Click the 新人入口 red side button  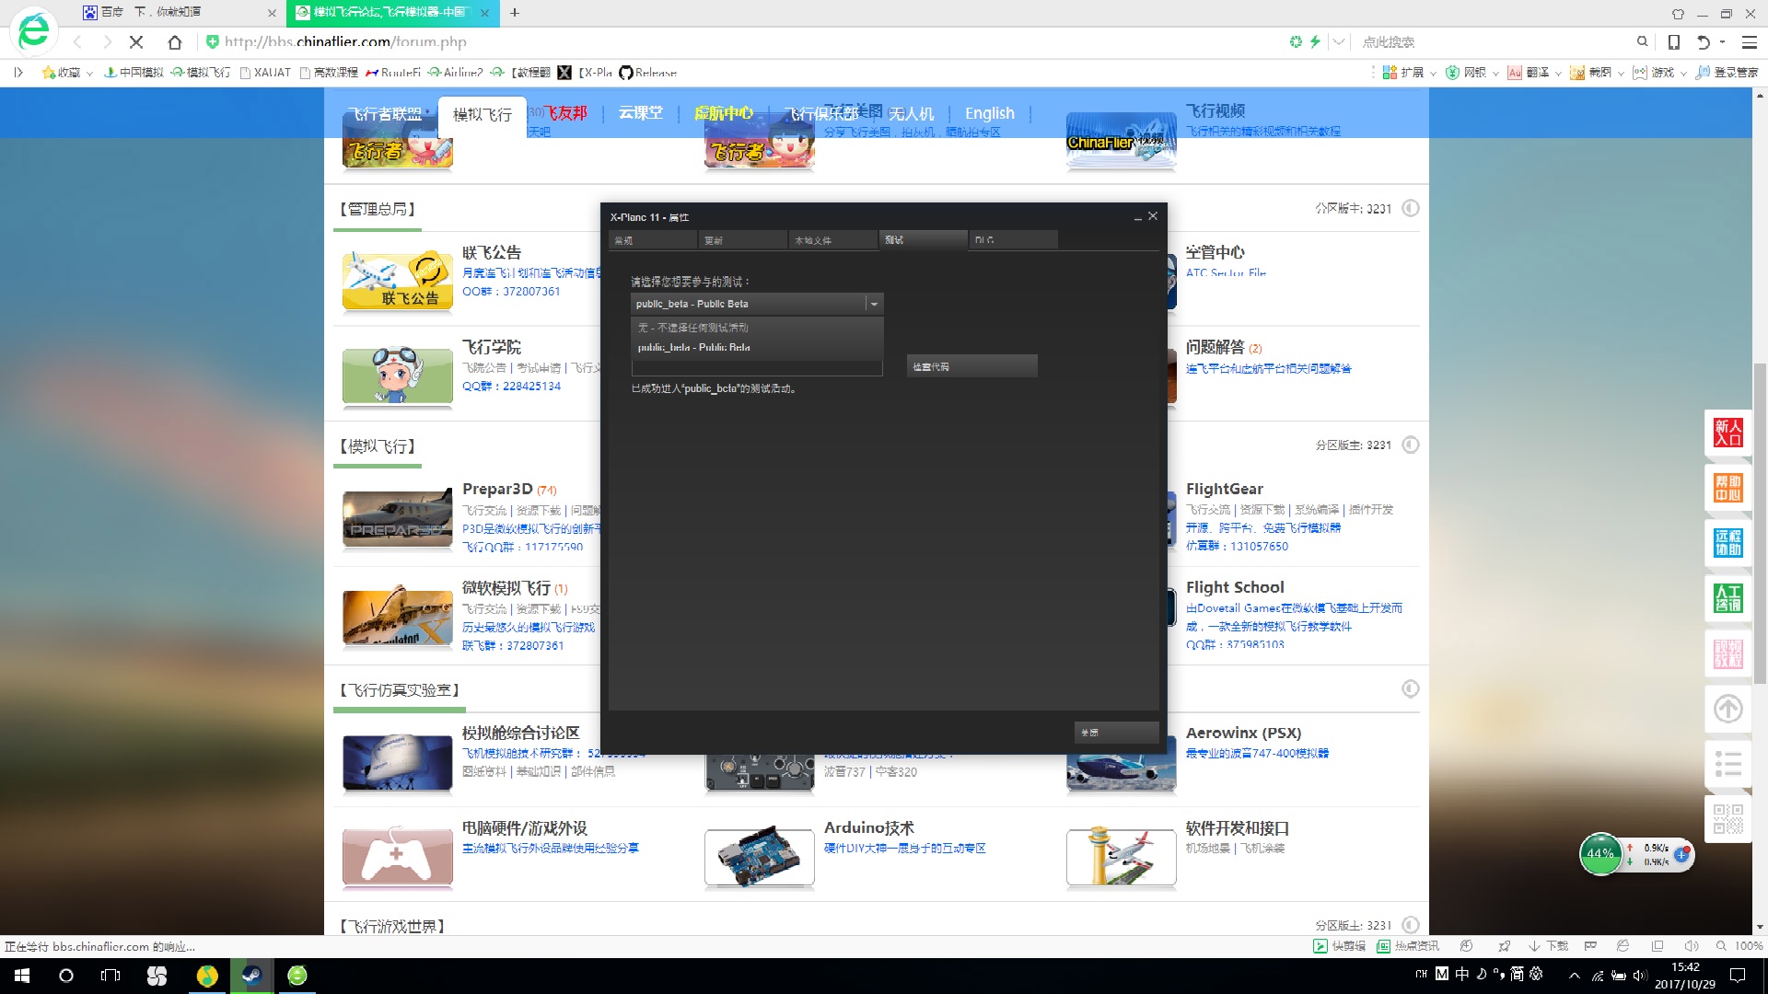tap(1727, 433)
